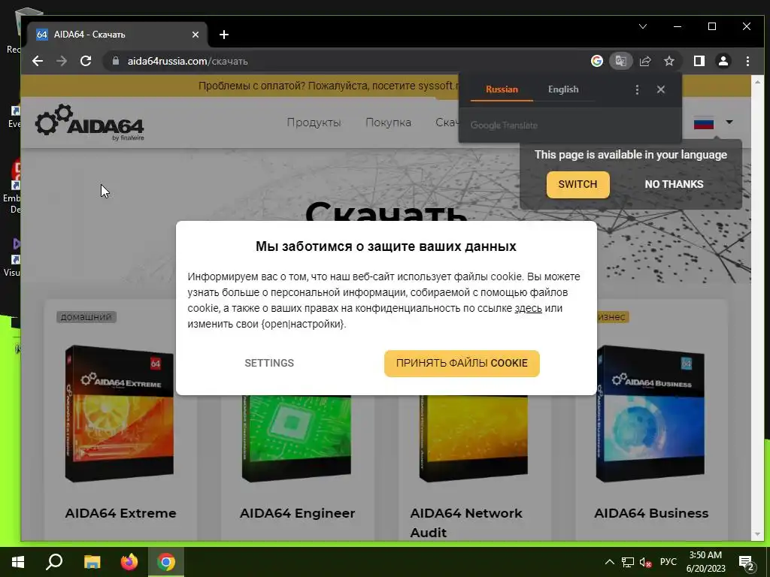Switch the РУС input language indicator

[x=668, y=562]
